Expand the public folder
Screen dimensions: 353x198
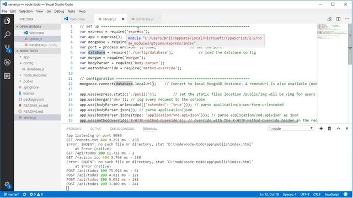pyautogui.click(x=28, y=81)
